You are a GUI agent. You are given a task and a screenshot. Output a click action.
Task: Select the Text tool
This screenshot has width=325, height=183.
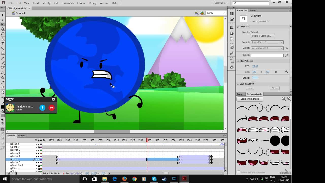point(3,44)
